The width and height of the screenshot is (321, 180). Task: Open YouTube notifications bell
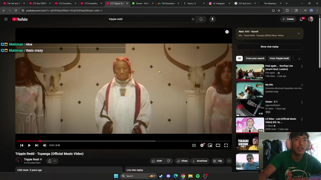[x=301, y=19]
